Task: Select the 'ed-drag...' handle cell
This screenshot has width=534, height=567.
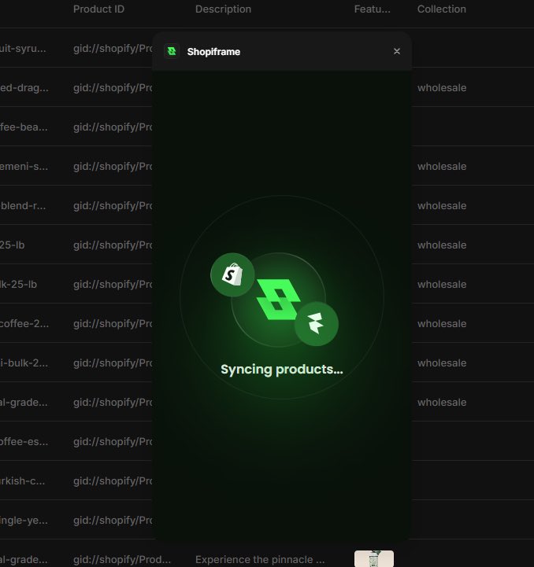Action: tap(24, 88)
